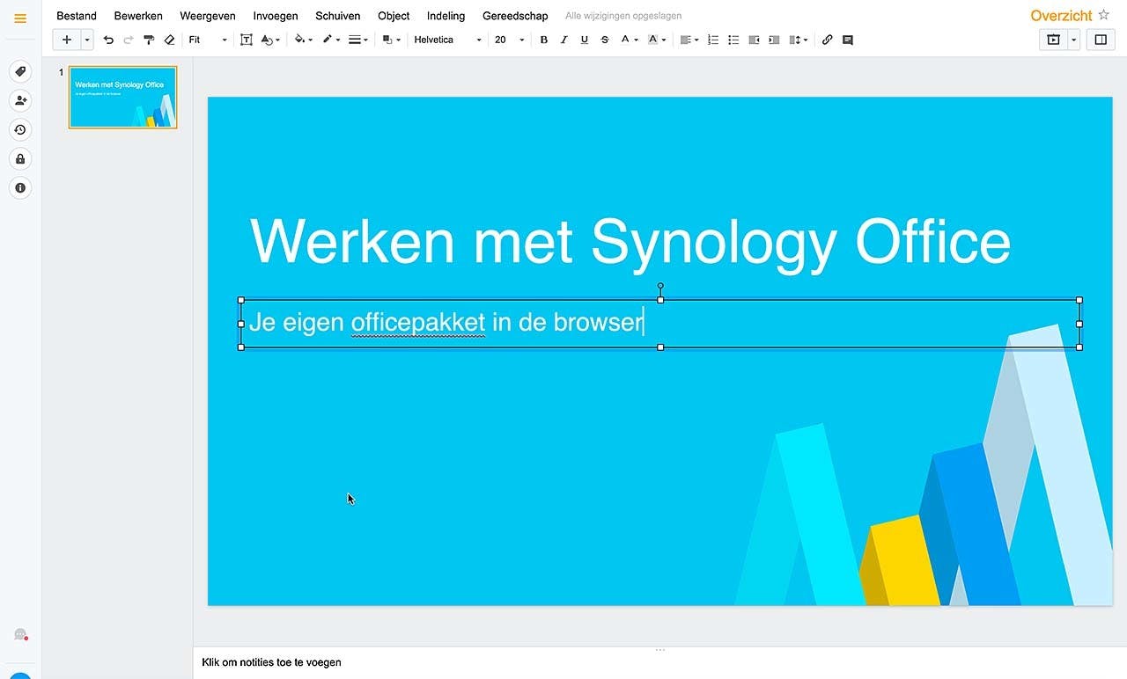This screenshot has height=679, width=1127.
Task: Select the paint format roller tool
Action: (x=149, y=40)
